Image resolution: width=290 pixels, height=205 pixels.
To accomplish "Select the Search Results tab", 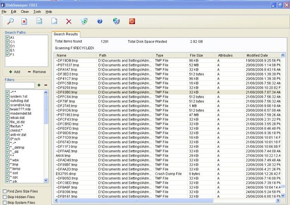I will coord(66,34).
